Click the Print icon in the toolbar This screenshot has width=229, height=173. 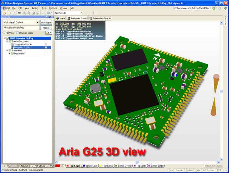(10, 13)
